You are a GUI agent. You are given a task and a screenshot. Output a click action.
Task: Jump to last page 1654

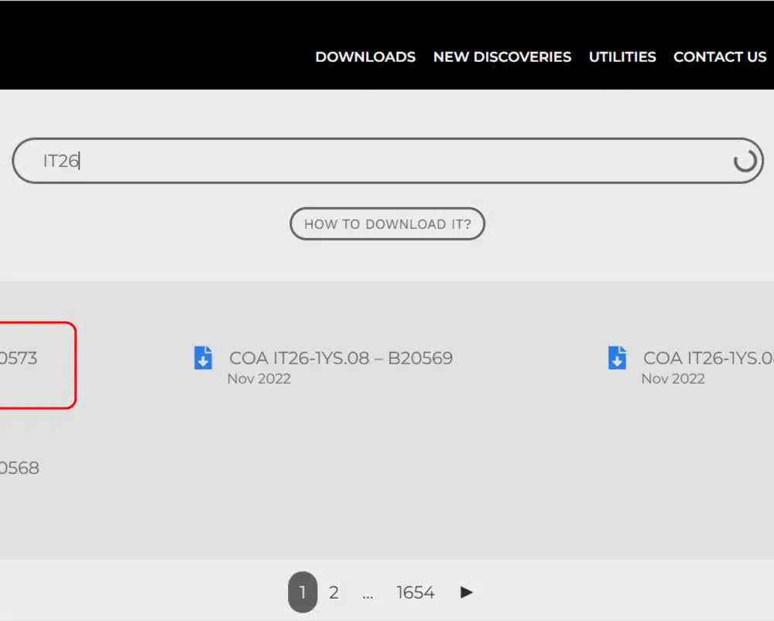(x=416, y=592)
